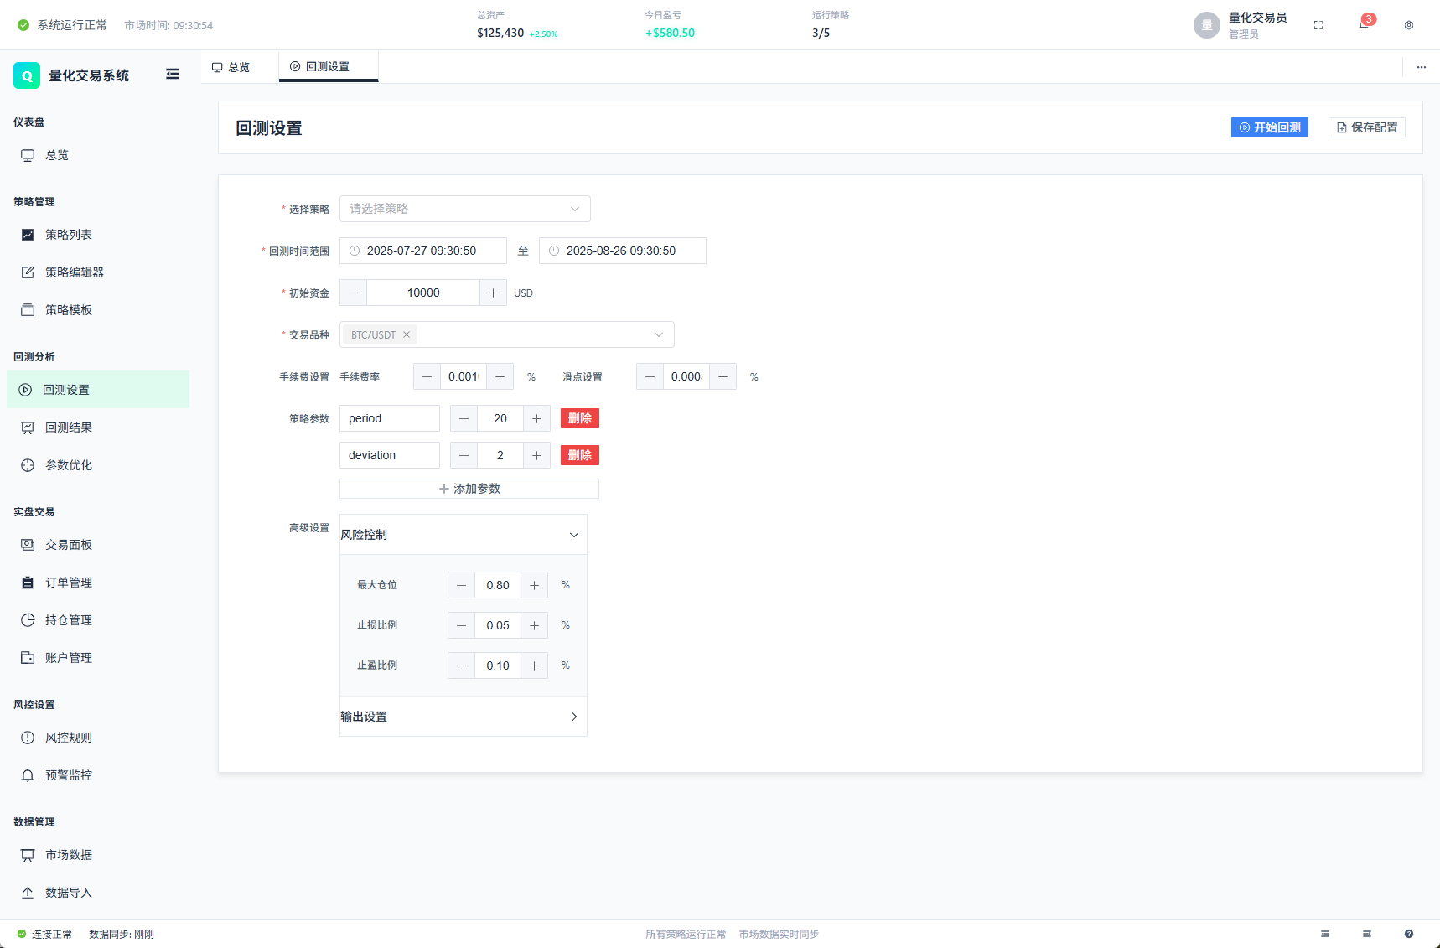This screenshot has width=1440, height=948.
Task: Open 策略列表 in the sidebar
Action: pyautogui.click(x=98, y=235)
